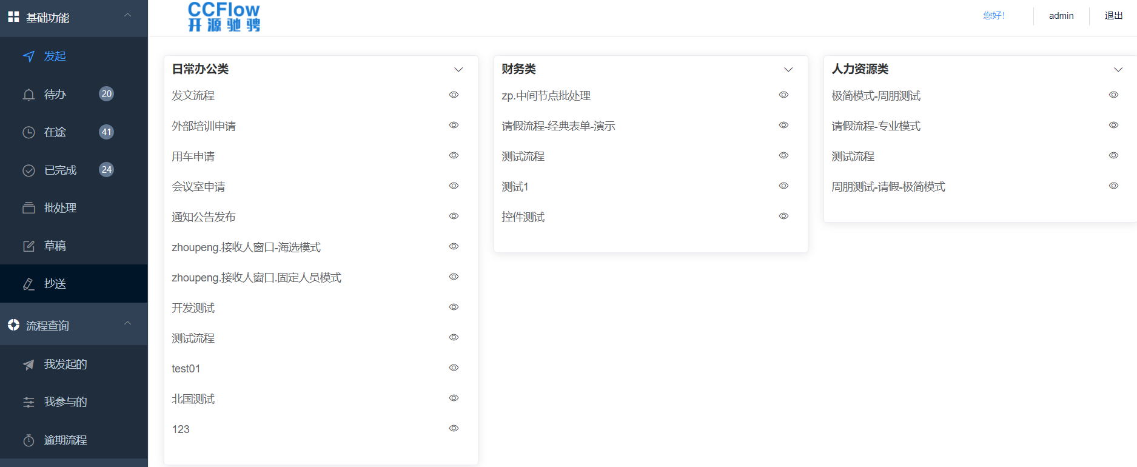Collapse the 财务类 panel using its chevron

click(x=788, y=70)
